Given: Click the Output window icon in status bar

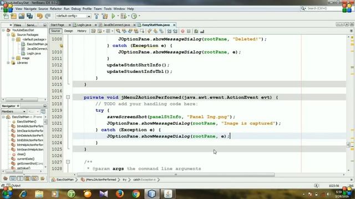Looking at the screenshot, I should coord(8,186).
